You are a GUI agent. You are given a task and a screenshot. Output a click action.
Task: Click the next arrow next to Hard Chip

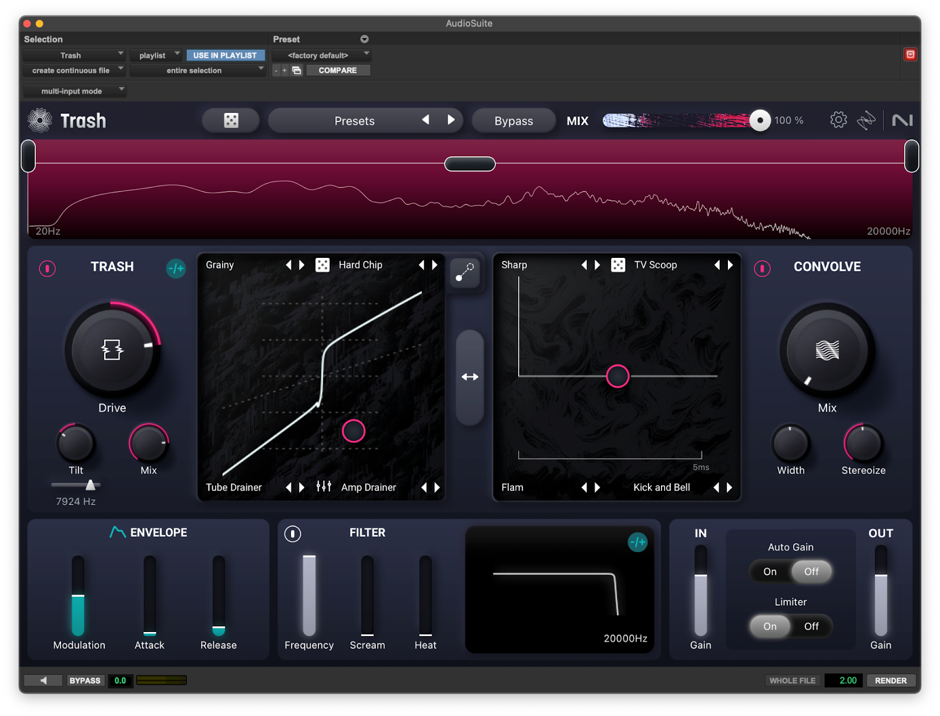click(x=435, y=265)
